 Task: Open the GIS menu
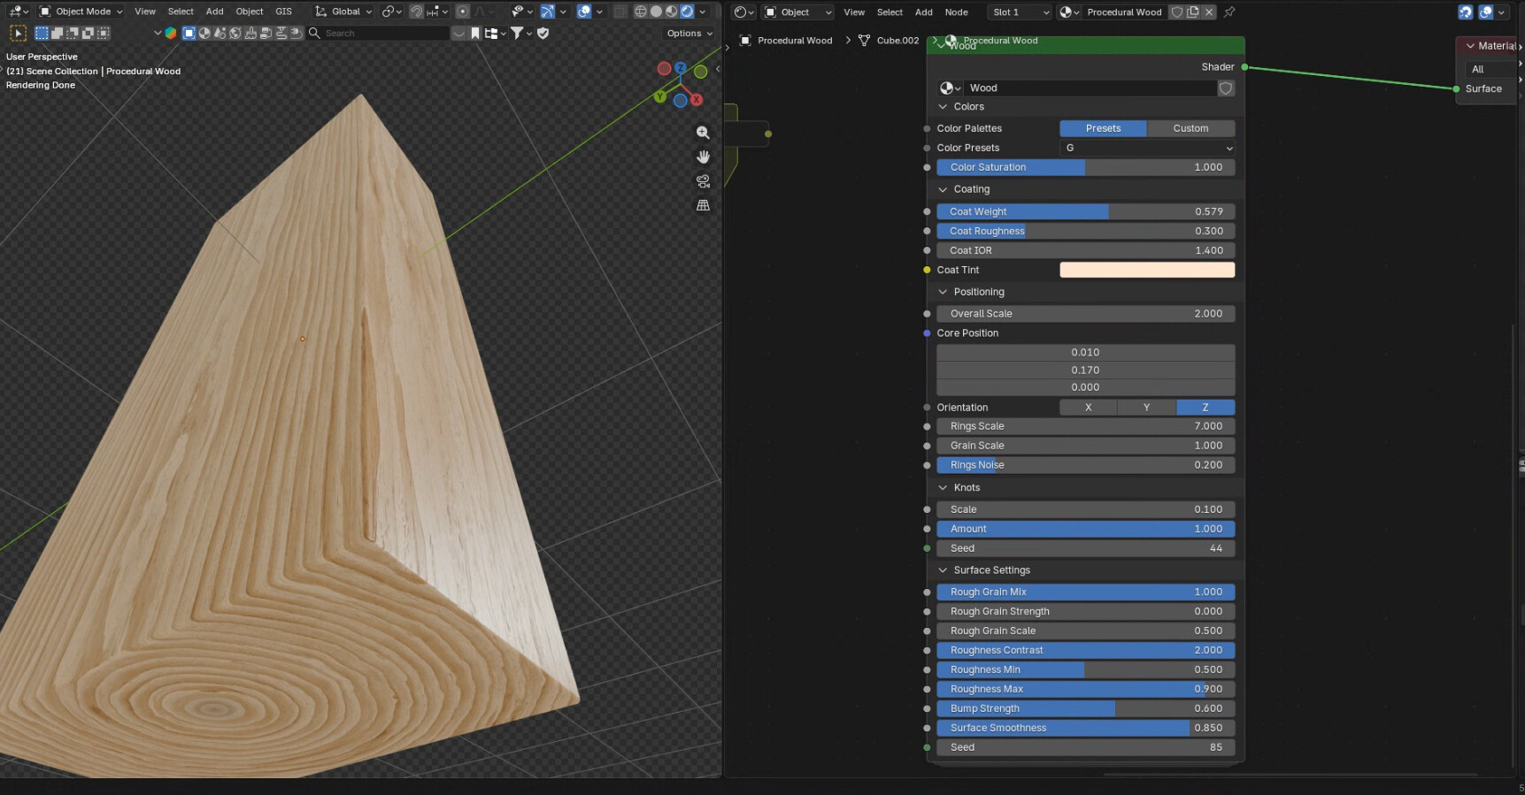[x=283, y=11]
